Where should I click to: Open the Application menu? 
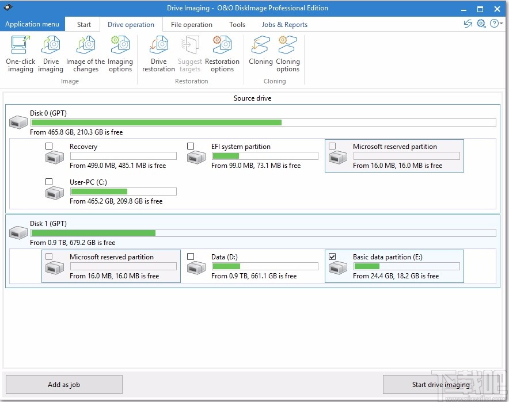(32, 24)
